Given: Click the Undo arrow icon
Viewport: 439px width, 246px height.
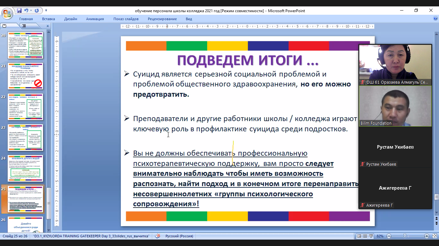Looking at the screenshot, I should (x=26, y=11).
